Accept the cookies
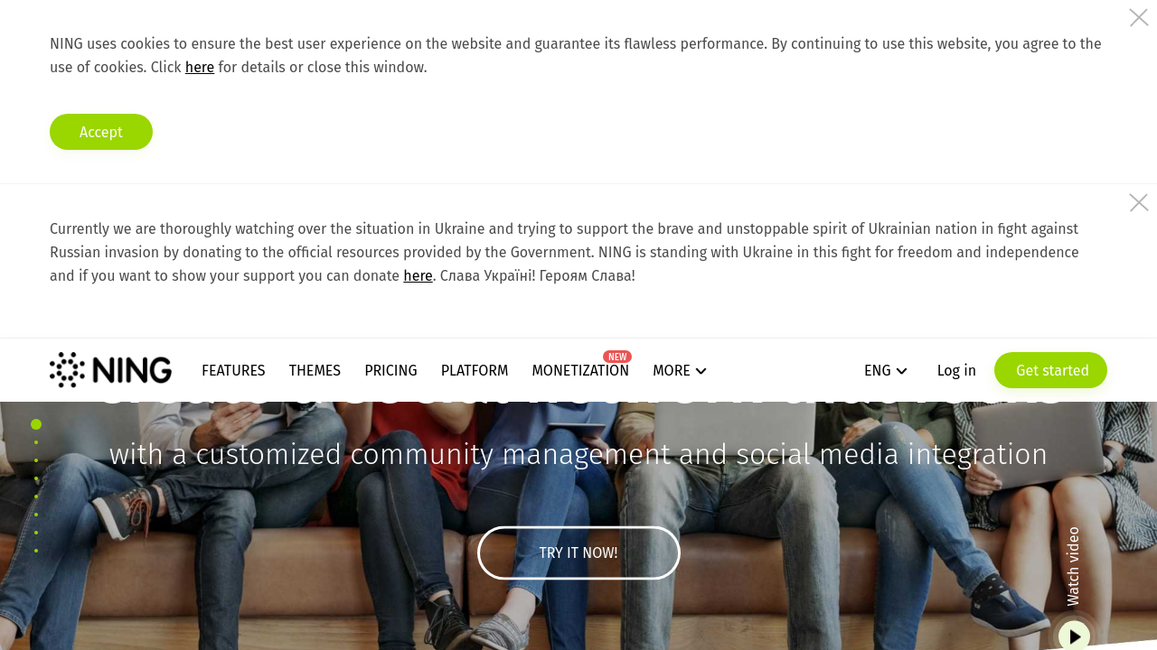Image resolution: width=1157 pixels, height=650 pixels. [101, 132]
